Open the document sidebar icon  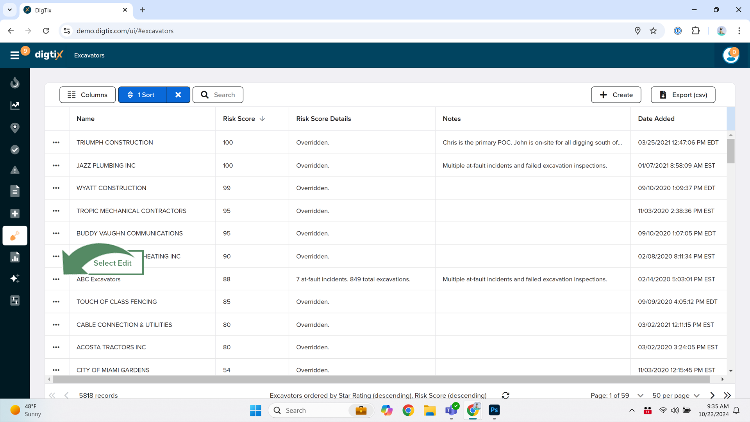tap(15, 191)
